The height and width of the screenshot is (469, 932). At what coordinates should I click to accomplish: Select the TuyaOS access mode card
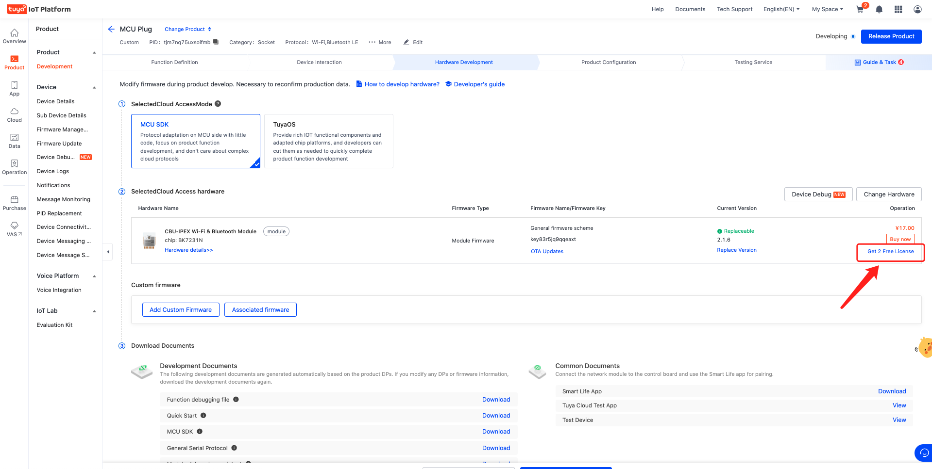[x=328, y=141]
